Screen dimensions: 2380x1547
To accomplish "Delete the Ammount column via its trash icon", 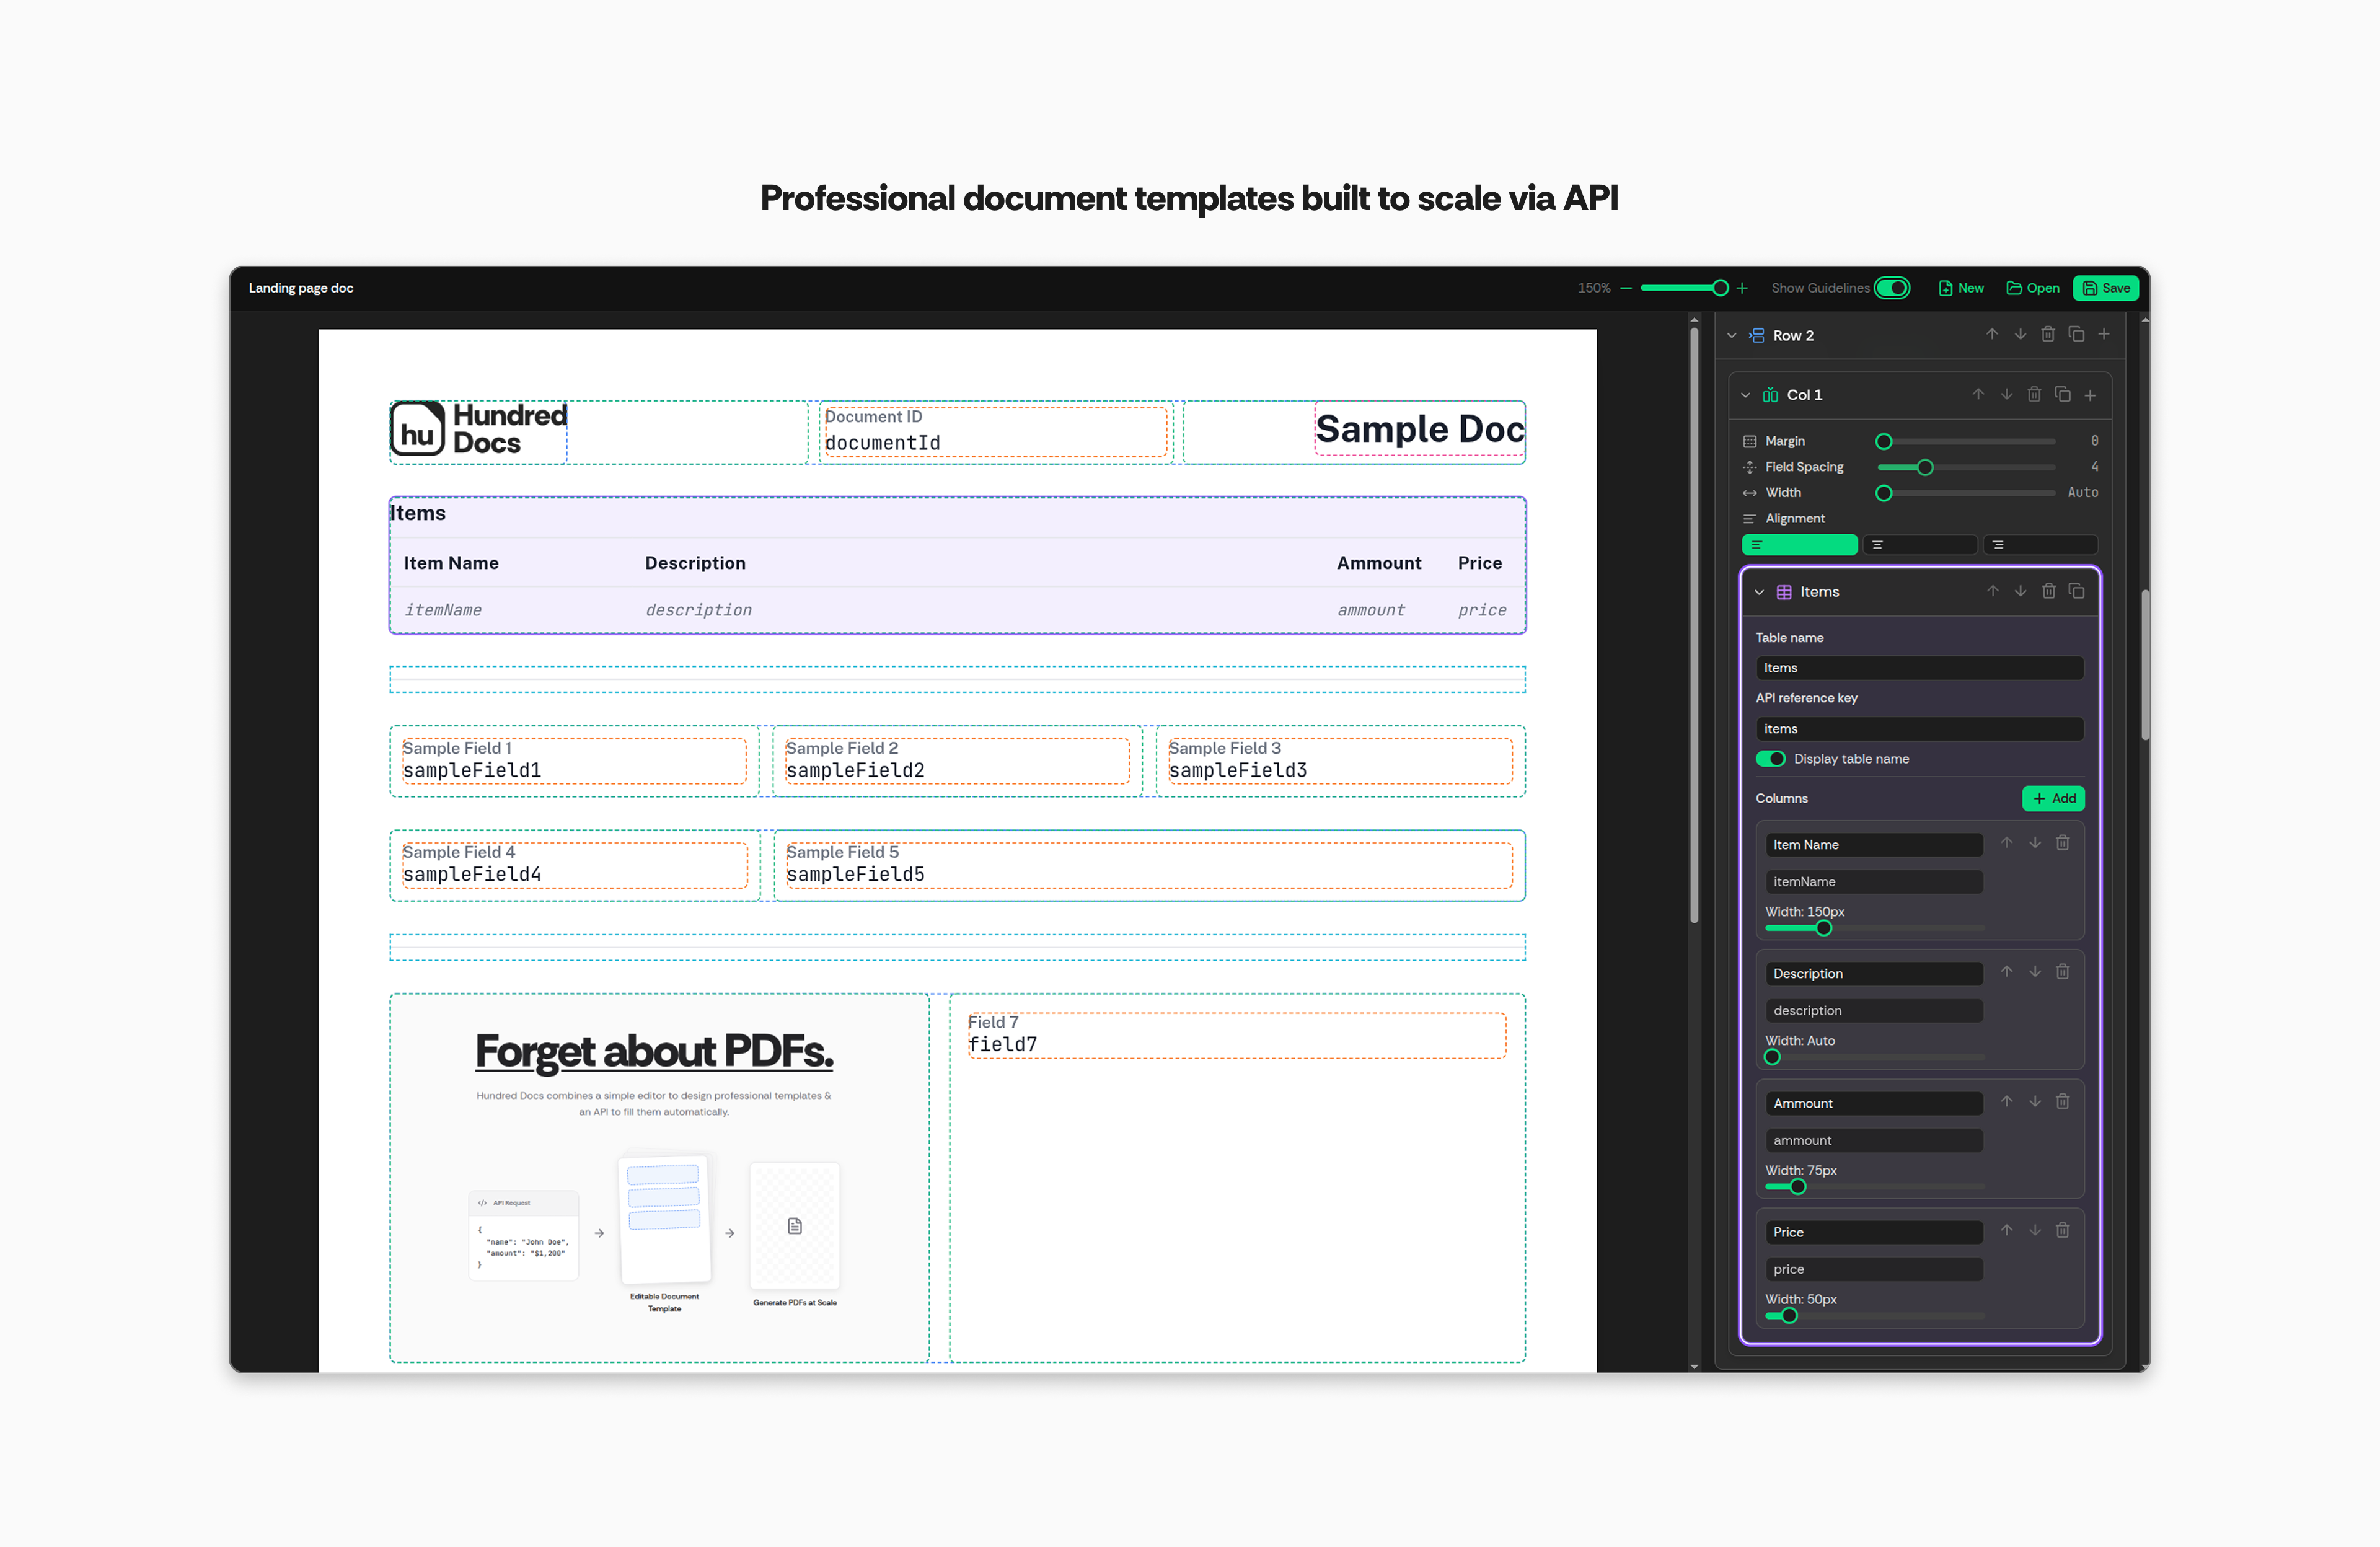I will coord(2063,1101).
